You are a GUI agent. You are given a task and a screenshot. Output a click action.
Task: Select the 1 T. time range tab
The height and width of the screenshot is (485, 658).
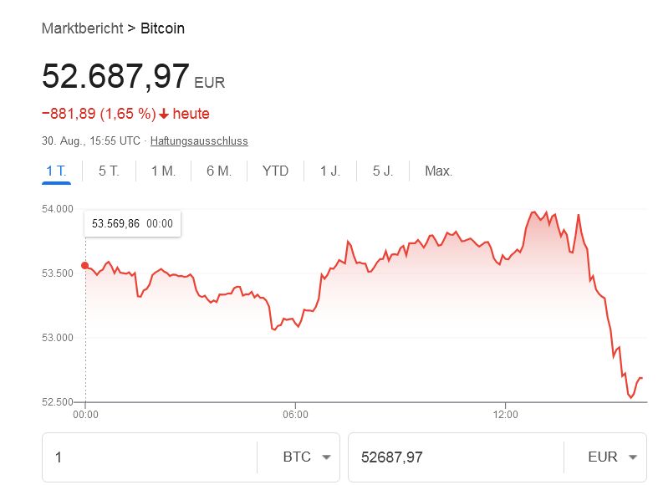coord(56,171)
